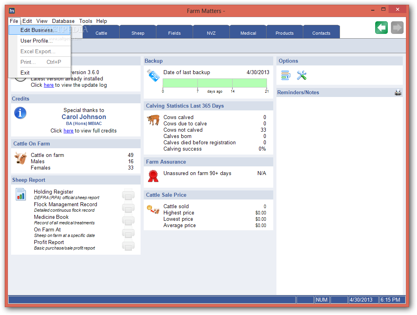Print the Holding Register report
This screenshot has height=315, width=417.
pos(128,194)
